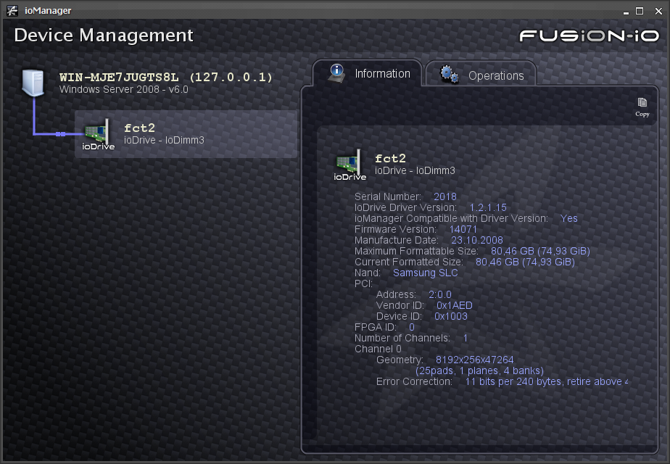This screenshot has height=464, width=670.
Task: Open the Copy icon to copy device information
Action: (642, 104)
